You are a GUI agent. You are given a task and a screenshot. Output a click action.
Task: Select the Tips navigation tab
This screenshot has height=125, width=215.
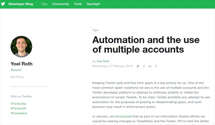point(44,4)
